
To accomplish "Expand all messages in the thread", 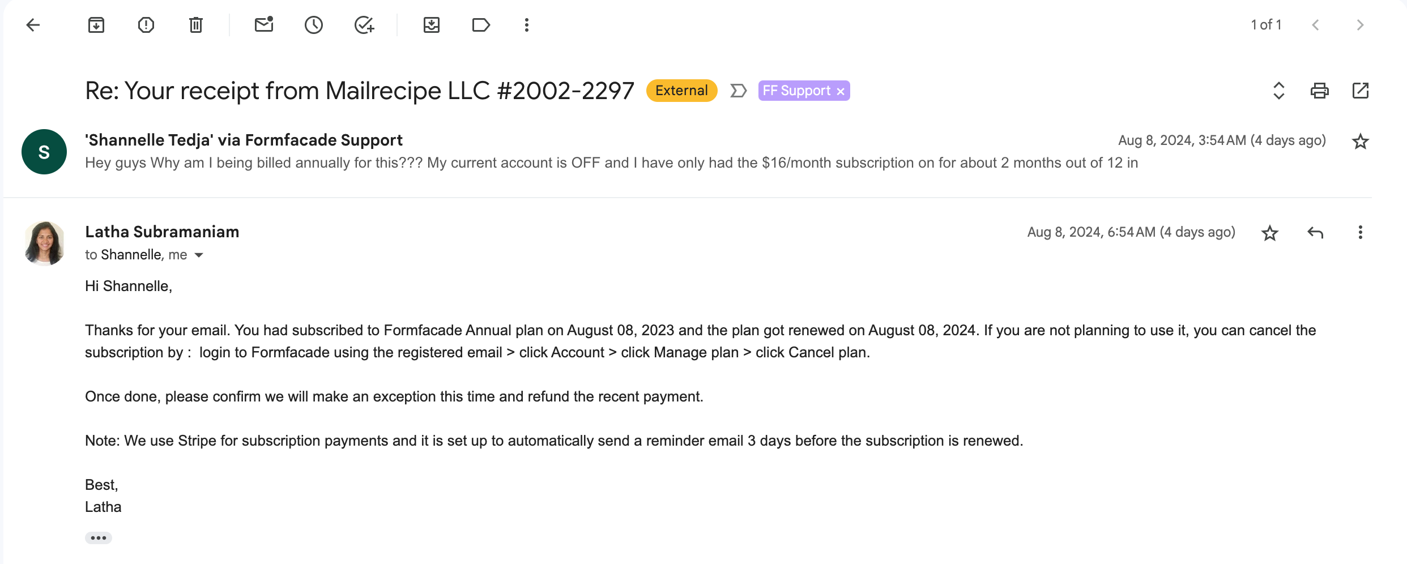I will [x=1278, y=91].
